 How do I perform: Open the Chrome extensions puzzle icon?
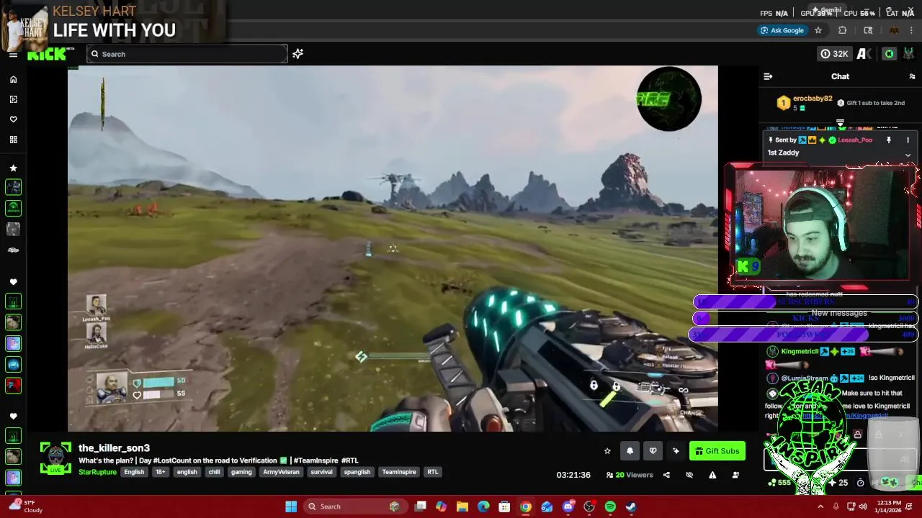842,30
